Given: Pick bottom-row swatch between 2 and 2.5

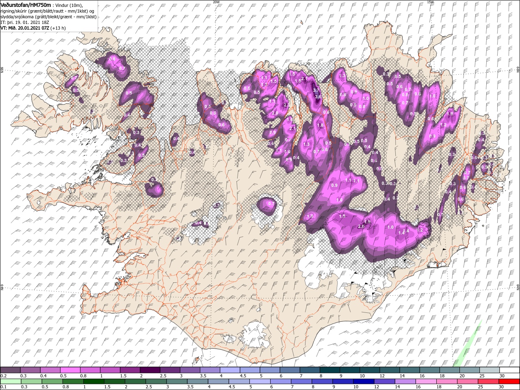Looking at the screenshot, I should pos(135,381).
